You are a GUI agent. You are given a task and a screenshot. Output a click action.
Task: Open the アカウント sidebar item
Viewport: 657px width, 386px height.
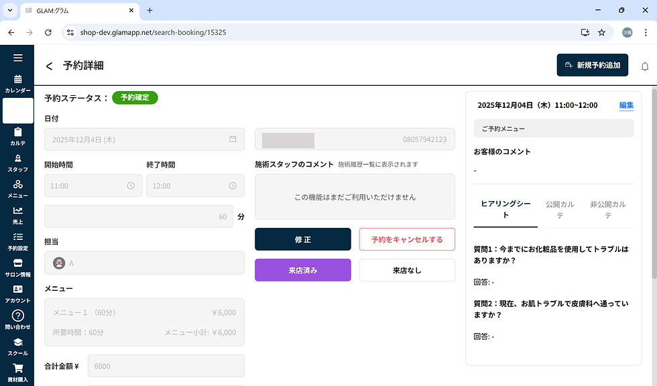(17, 294)
